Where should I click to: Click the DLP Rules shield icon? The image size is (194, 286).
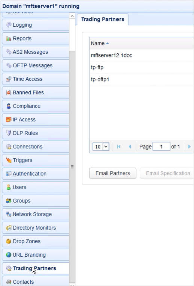[9, 133]
